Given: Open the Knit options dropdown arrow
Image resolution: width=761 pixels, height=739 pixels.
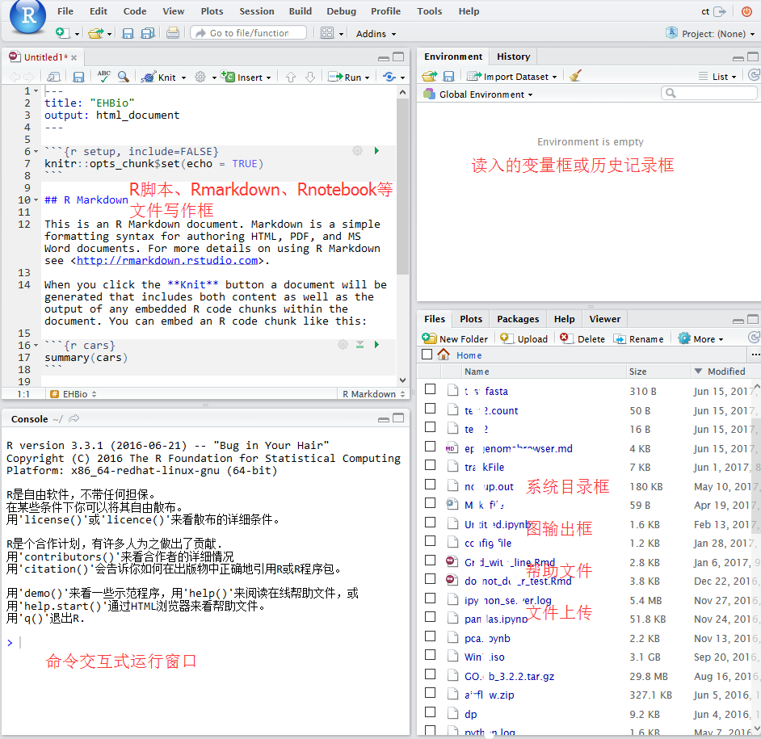Looking at the screenshot, I should (184, 78).
